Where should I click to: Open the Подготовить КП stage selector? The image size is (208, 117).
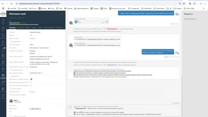[36, 23]
